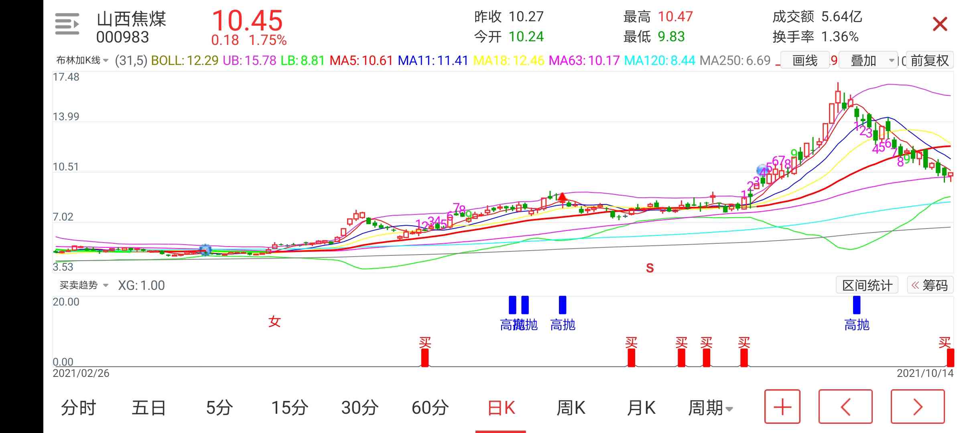Click the blue dot marker near 10.51 level
This screenshot has width=963, height=433.
762,170
